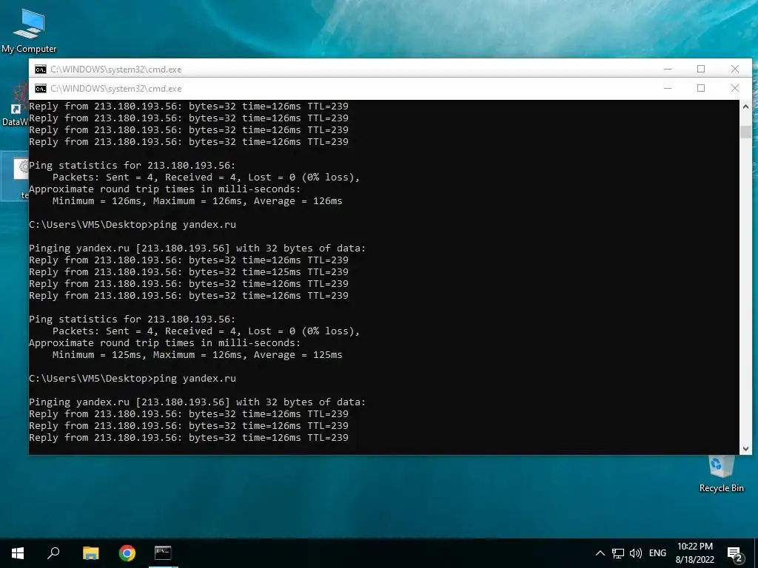The image size is (758, 568).
Task: Click the console scrollbar up arrow
Action: click(x=745, y=106)
